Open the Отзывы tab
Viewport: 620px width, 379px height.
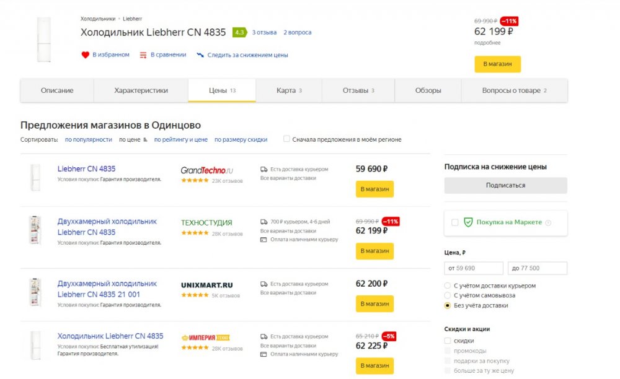(358, 90)
